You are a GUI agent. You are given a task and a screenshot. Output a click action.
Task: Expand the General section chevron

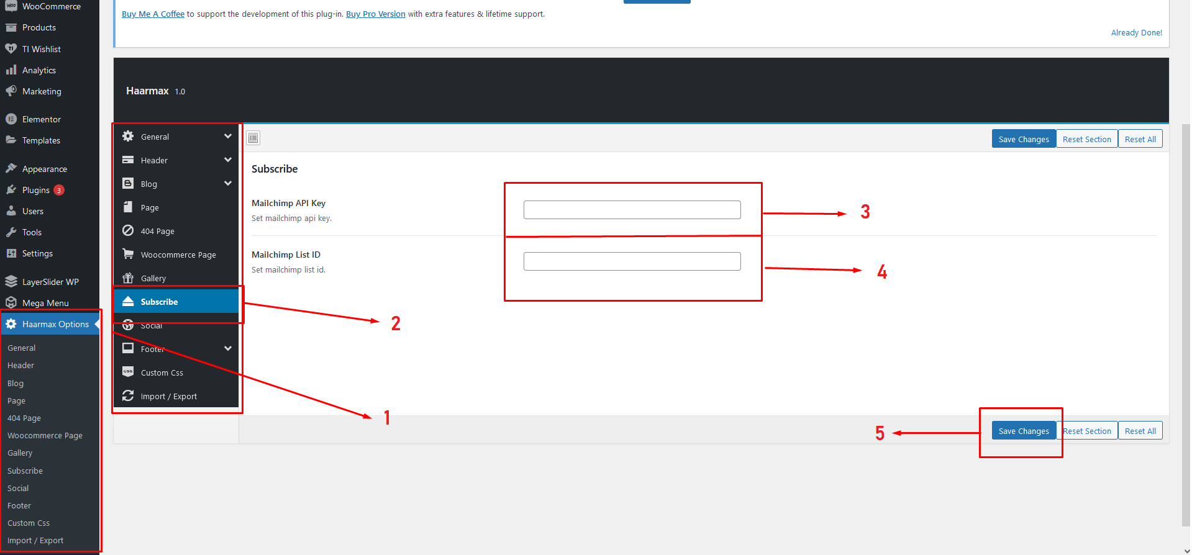228,136
